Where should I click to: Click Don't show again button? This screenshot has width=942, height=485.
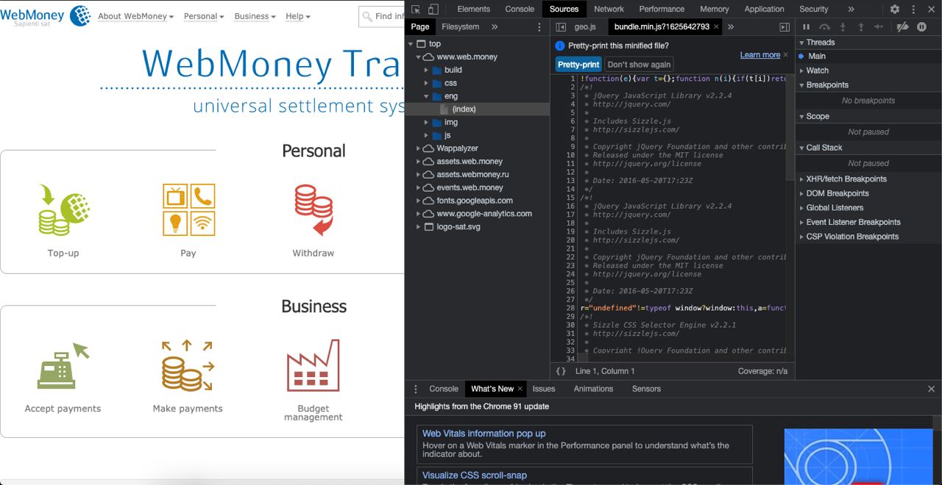(x=639, y=65)
